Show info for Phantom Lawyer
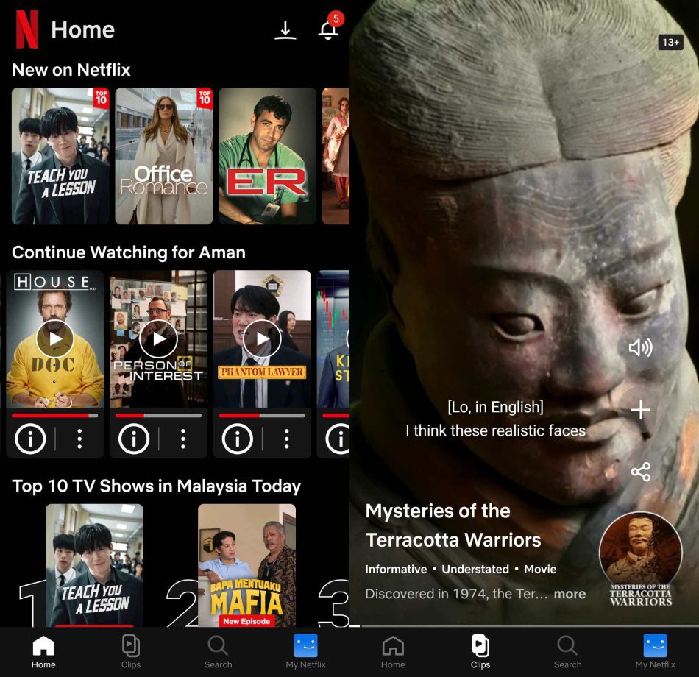 point(237,439)
